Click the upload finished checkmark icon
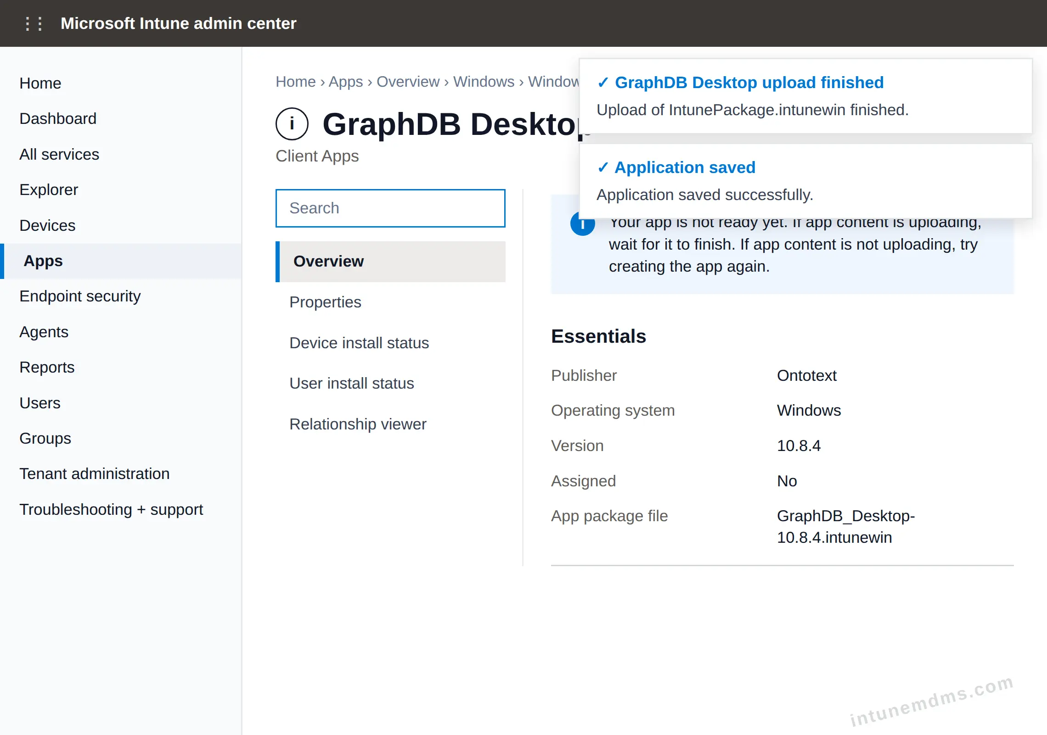The height and width of the screenshot is (735, 1047). click(x=603, y=83)
